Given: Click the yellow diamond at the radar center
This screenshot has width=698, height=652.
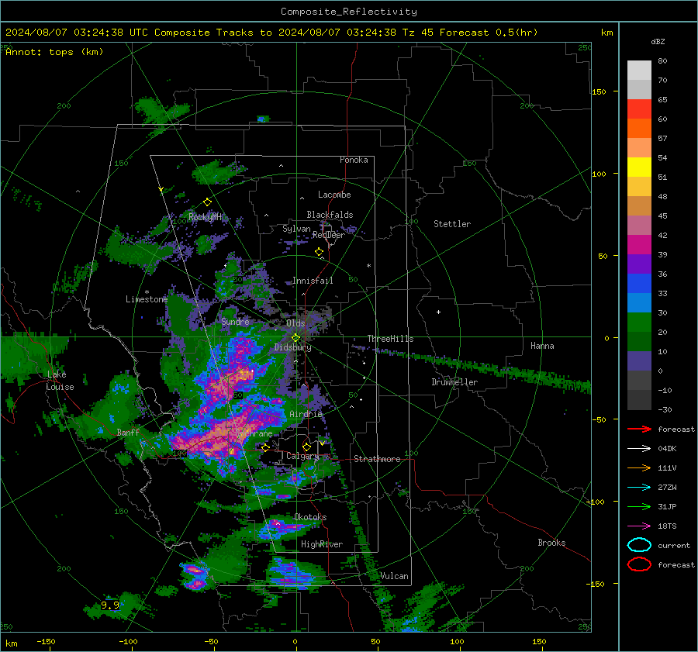Looking at the screenshot, I should 295,338.
